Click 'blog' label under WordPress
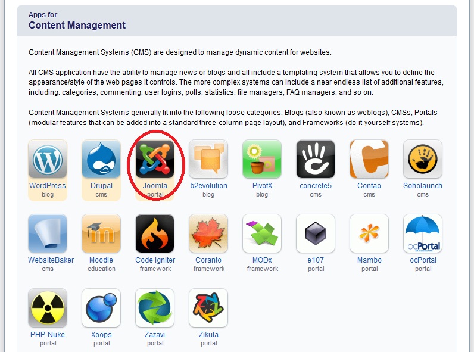Screen dimensions: 474x352 (x=48, y=194)
